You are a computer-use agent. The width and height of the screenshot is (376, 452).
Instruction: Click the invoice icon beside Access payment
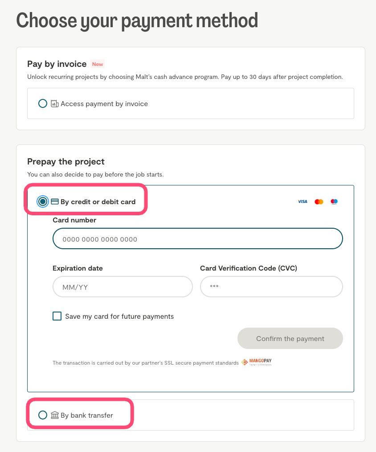pos(55,103)
